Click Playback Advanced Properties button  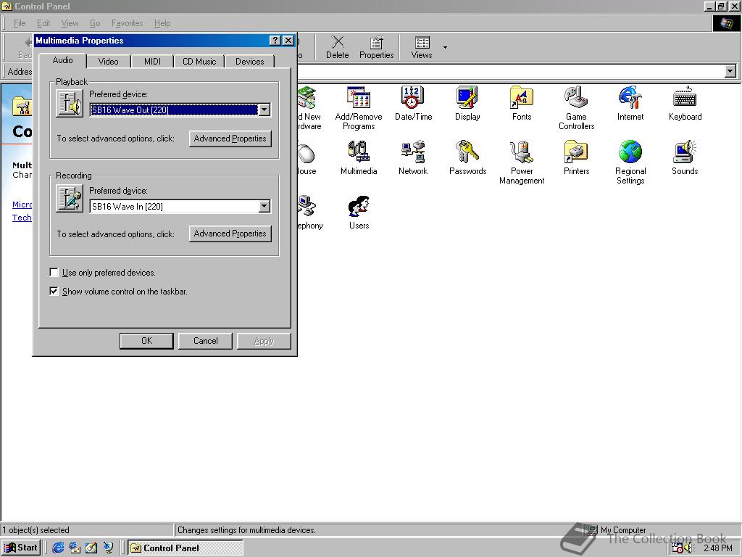pyautogui.click(x=230, y=139)
